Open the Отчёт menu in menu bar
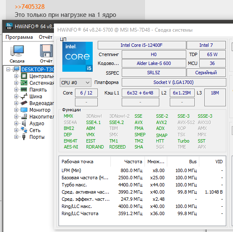Screen dimensions: 233x232 (46, 37)
